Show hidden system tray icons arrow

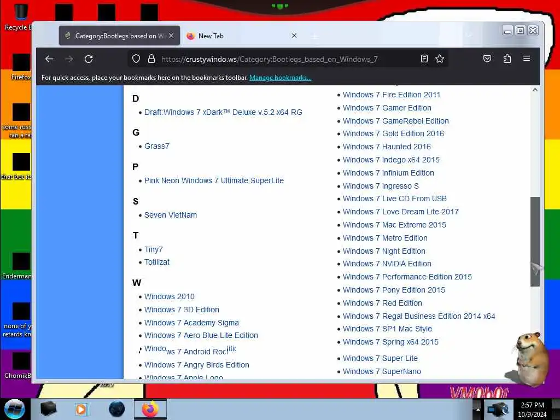pyautogui.click(x=478, y=409)
